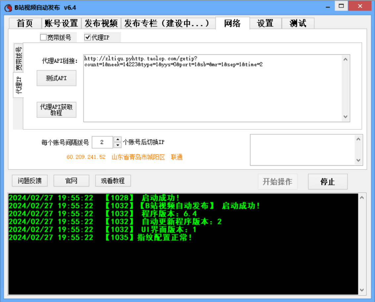This screenshot has height=302, width=375.
Task: Uncheck the 代理IP checkbox
Action: tap(88, 38)
